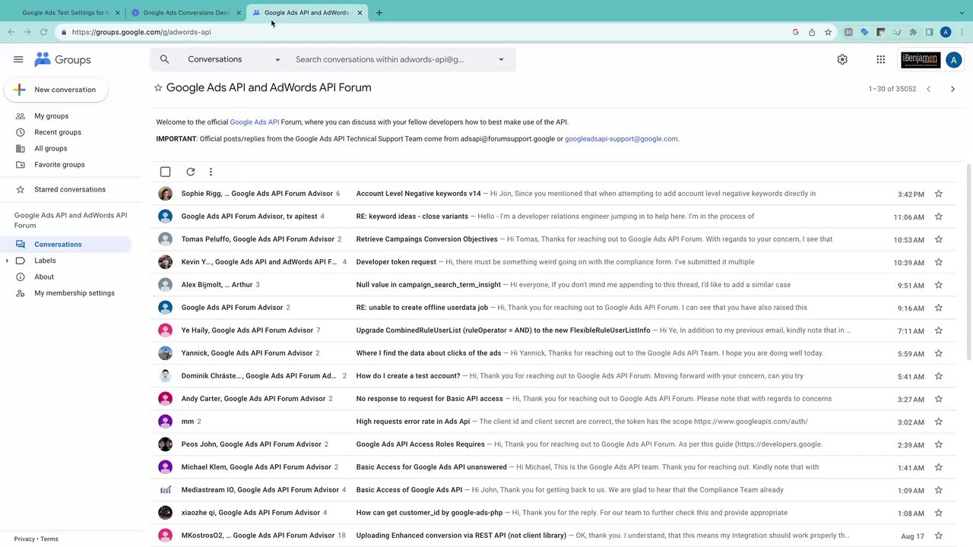Open the Settings gear icon
This screenshot has height=547, width=973.
(x=842, y=59)
